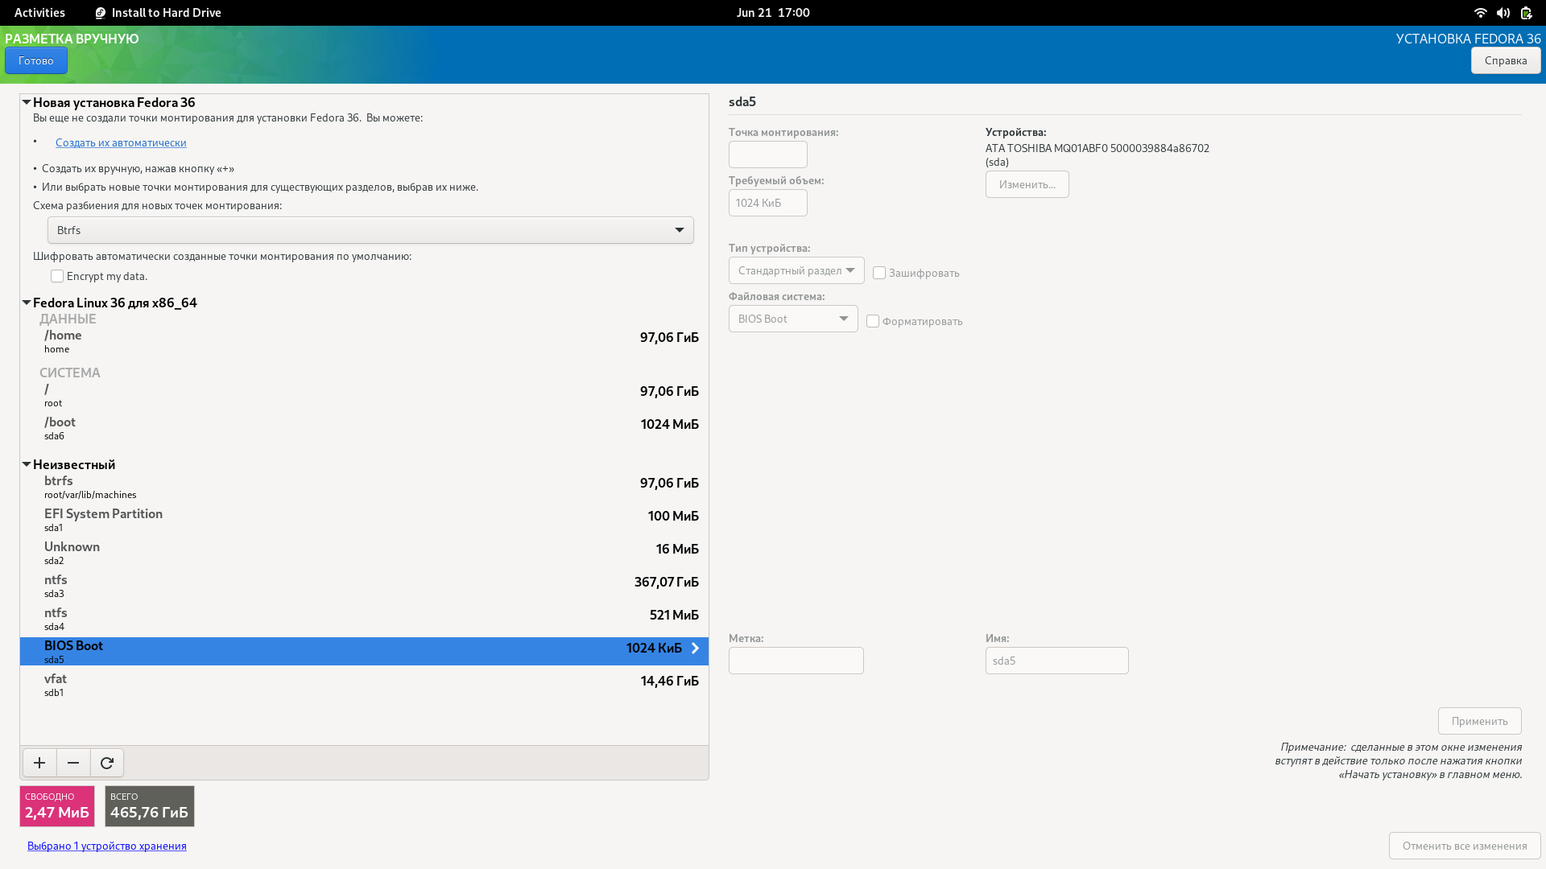Click the СВОБОДНО 2,47 МиБ free space box
Image resolution: width=1546 pixels, height=869 pixels.
click(x=57, y=806)
